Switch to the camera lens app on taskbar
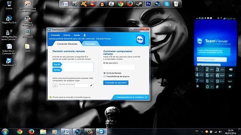Screen dimensions: 241x135 (x=78, y=132)
